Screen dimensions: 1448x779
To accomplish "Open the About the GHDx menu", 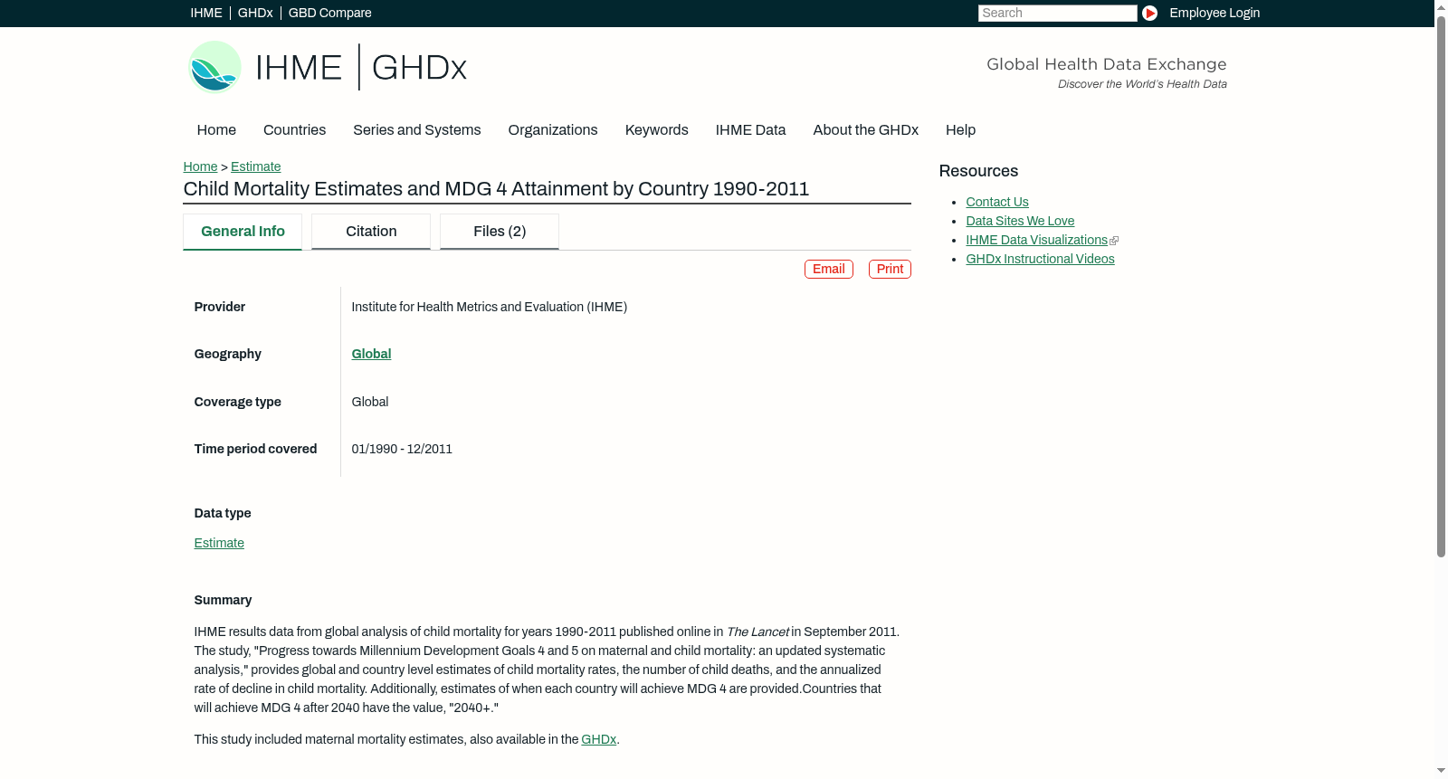I will [x=866, y=130].
